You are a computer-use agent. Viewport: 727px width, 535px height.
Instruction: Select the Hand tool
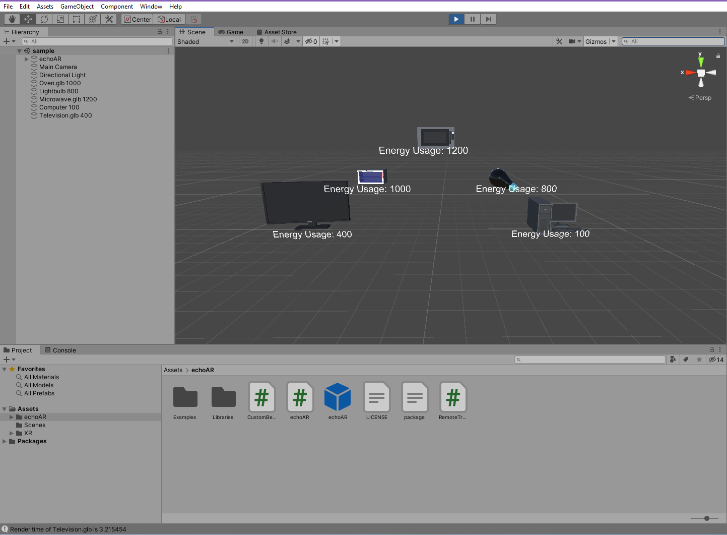pyautogui.click(x=12, y=19)
